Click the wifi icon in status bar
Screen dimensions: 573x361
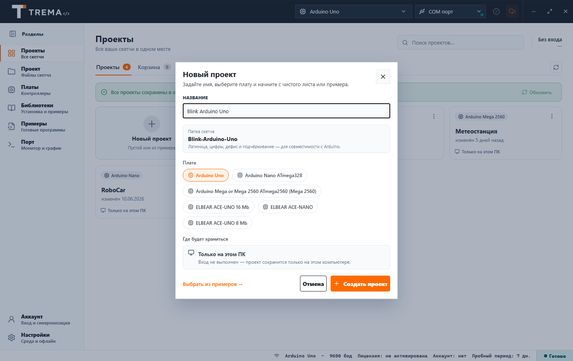(x=277, y=356)
